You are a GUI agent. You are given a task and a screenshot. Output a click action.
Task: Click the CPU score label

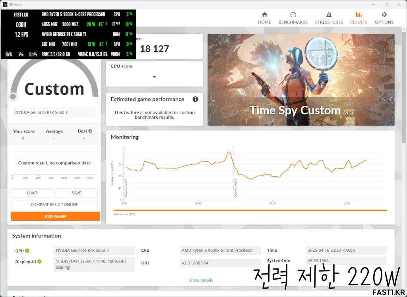122,66
